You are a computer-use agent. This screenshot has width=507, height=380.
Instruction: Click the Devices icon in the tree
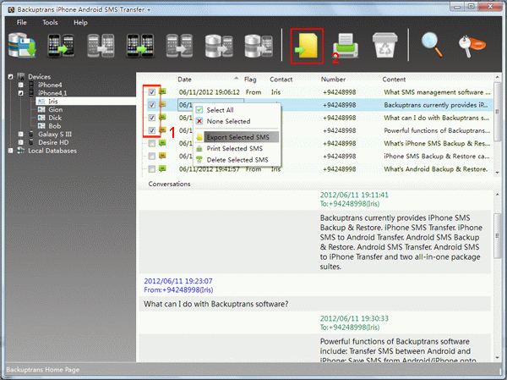tap(21, 76)
